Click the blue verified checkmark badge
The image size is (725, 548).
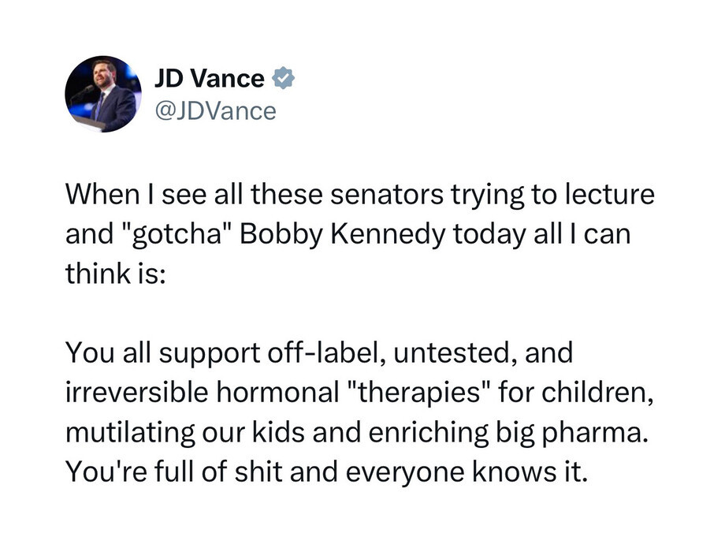283,78
